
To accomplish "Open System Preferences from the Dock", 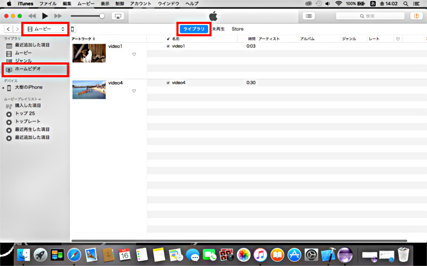I will [x=311, y=255].
